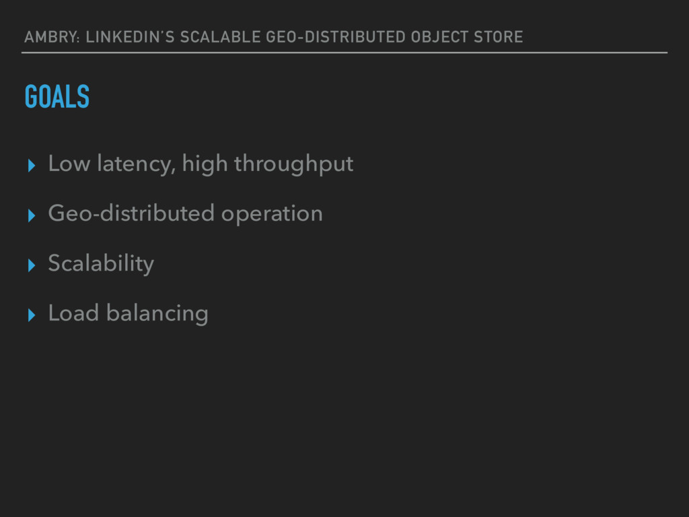Select the word 'Load' in last bullet

click(73, 313)
